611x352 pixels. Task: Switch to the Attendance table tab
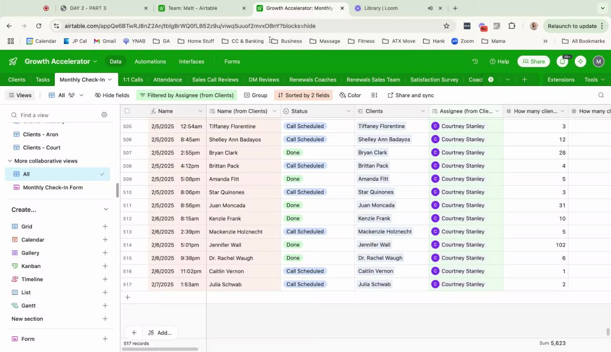167,80
